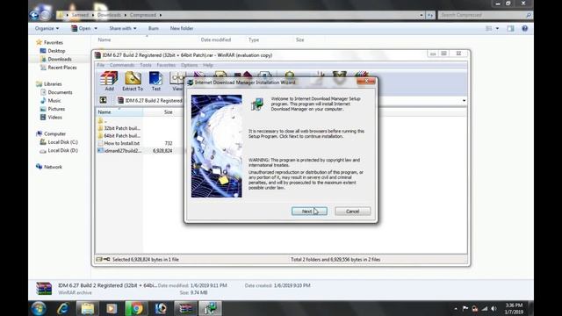Click the Change your view icon

click(x=488, y=28)
